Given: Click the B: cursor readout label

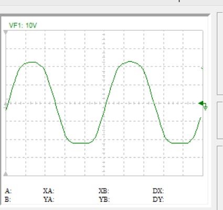Looking at the screenshot, I should (8, 200).
